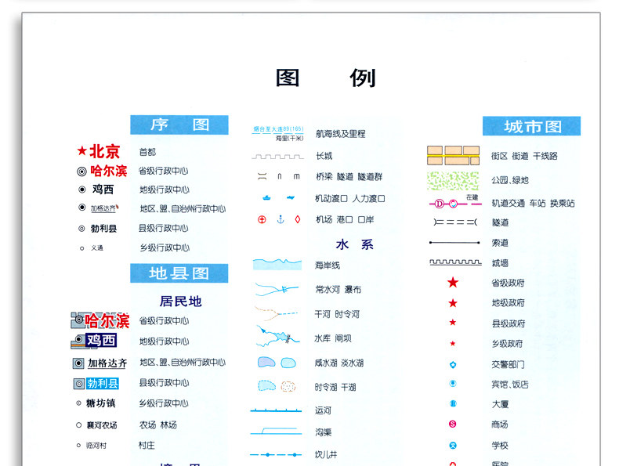The width and height of the screenshot is (619, 466).
Task: Click the 农场 林场 label
Action: (x=158, y=425)
